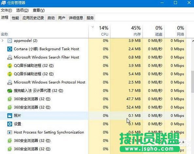Image resolution: width=194 pixels, height=154 pixels.
Task: Select 搜狗输入法 云计算代理 (32 位) row
Action: click(x=93, y=91)
